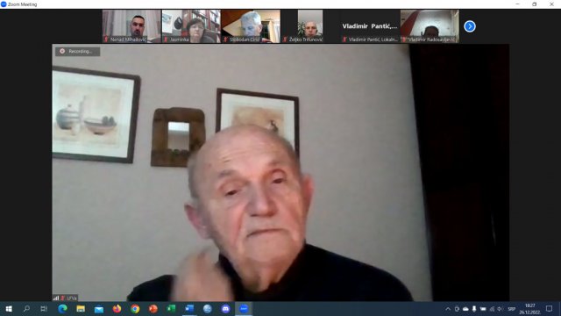Image resolution: width=561 pixels, height=316 pixels.
Task: Click the OneDrive cloud tray icon
Action: (x=465, y=309)
